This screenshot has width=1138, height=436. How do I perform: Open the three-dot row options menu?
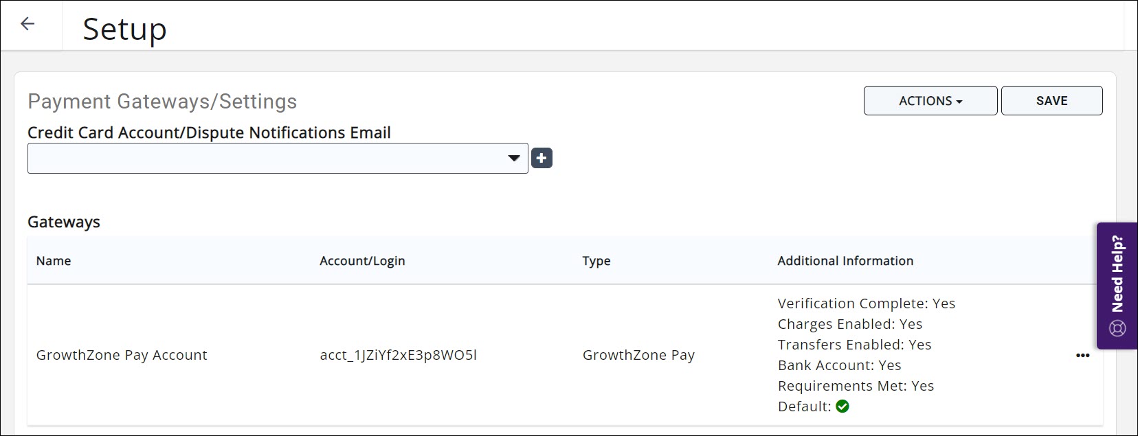pyautogui.click(x=1082, y=355)
